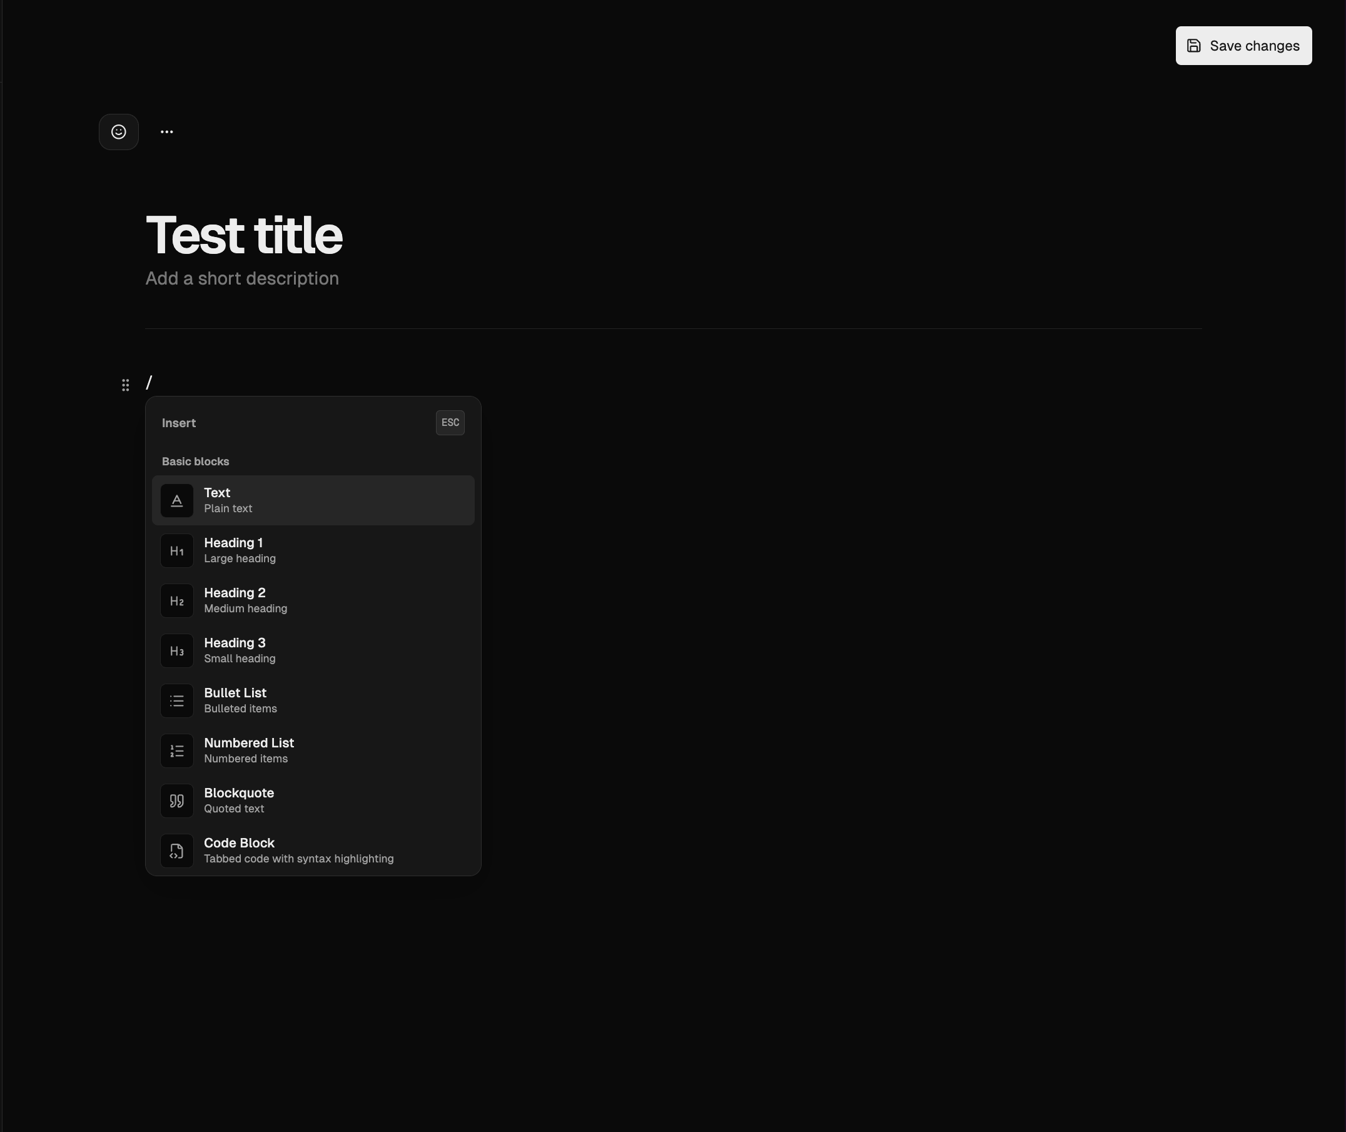
Task: Click the Text block 'A' icon
Action: 177,500
